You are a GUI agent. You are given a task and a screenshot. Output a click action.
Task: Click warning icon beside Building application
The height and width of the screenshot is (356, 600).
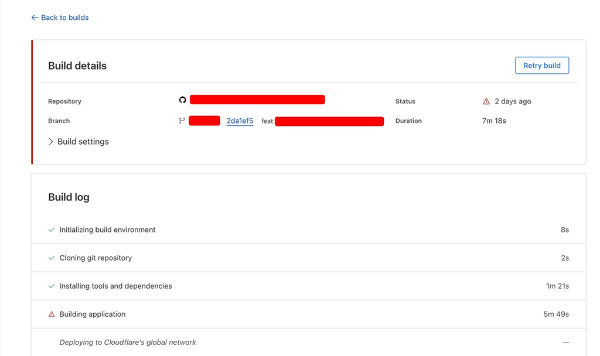click(x=52, y=314)
